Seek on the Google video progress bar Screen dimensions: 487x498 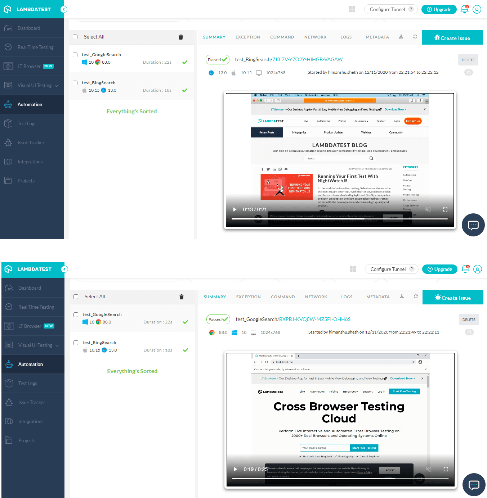pos(340,479)
